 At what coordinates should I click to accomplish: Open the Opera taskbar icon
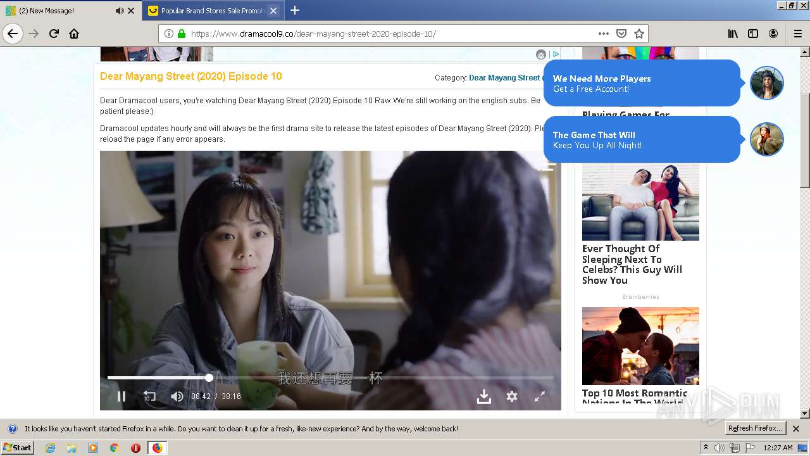click(135, 448)
